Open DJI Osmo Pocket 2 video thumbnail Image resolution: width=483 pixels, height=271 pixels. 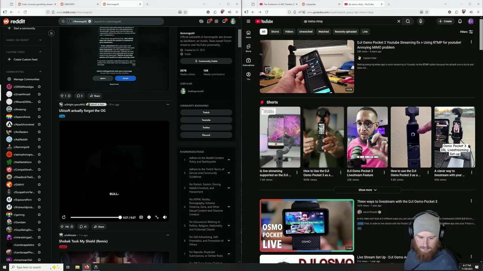pyautogui.click(x=307, y=67)
